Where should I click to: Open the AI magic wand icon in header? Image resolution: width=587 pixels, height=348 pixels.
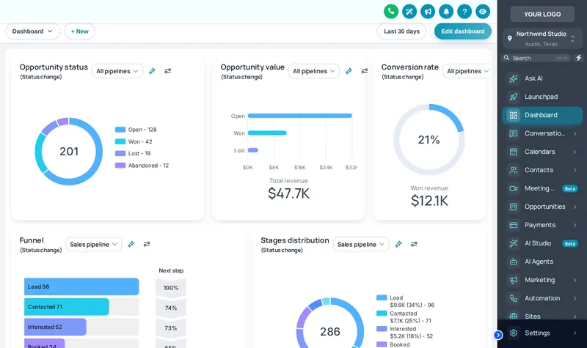pos(409,12)
